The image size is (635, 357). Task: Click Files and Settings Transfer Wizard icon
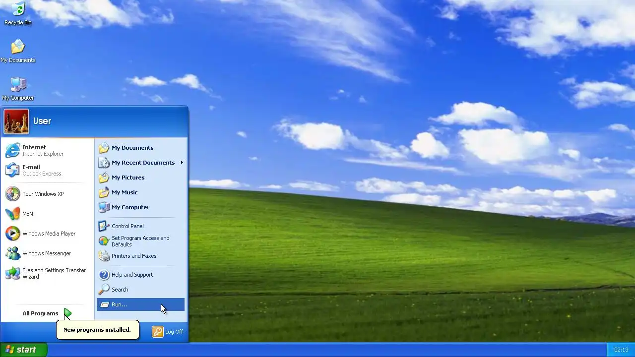pos(12,273)
